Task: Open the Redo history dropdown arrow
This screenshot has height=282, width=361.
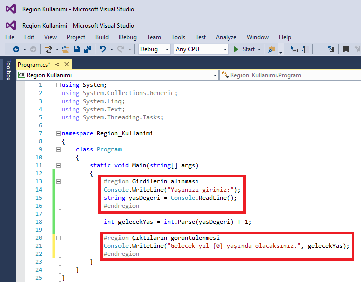Action: click(130, 49)
